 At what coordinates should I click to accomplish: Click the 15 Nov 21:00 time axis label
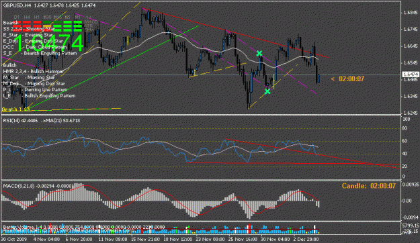pyautogui.click(x=146, y=239)
